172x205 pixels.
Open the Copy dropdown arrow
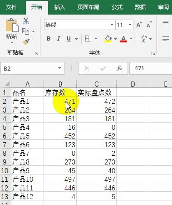point(33,31)
